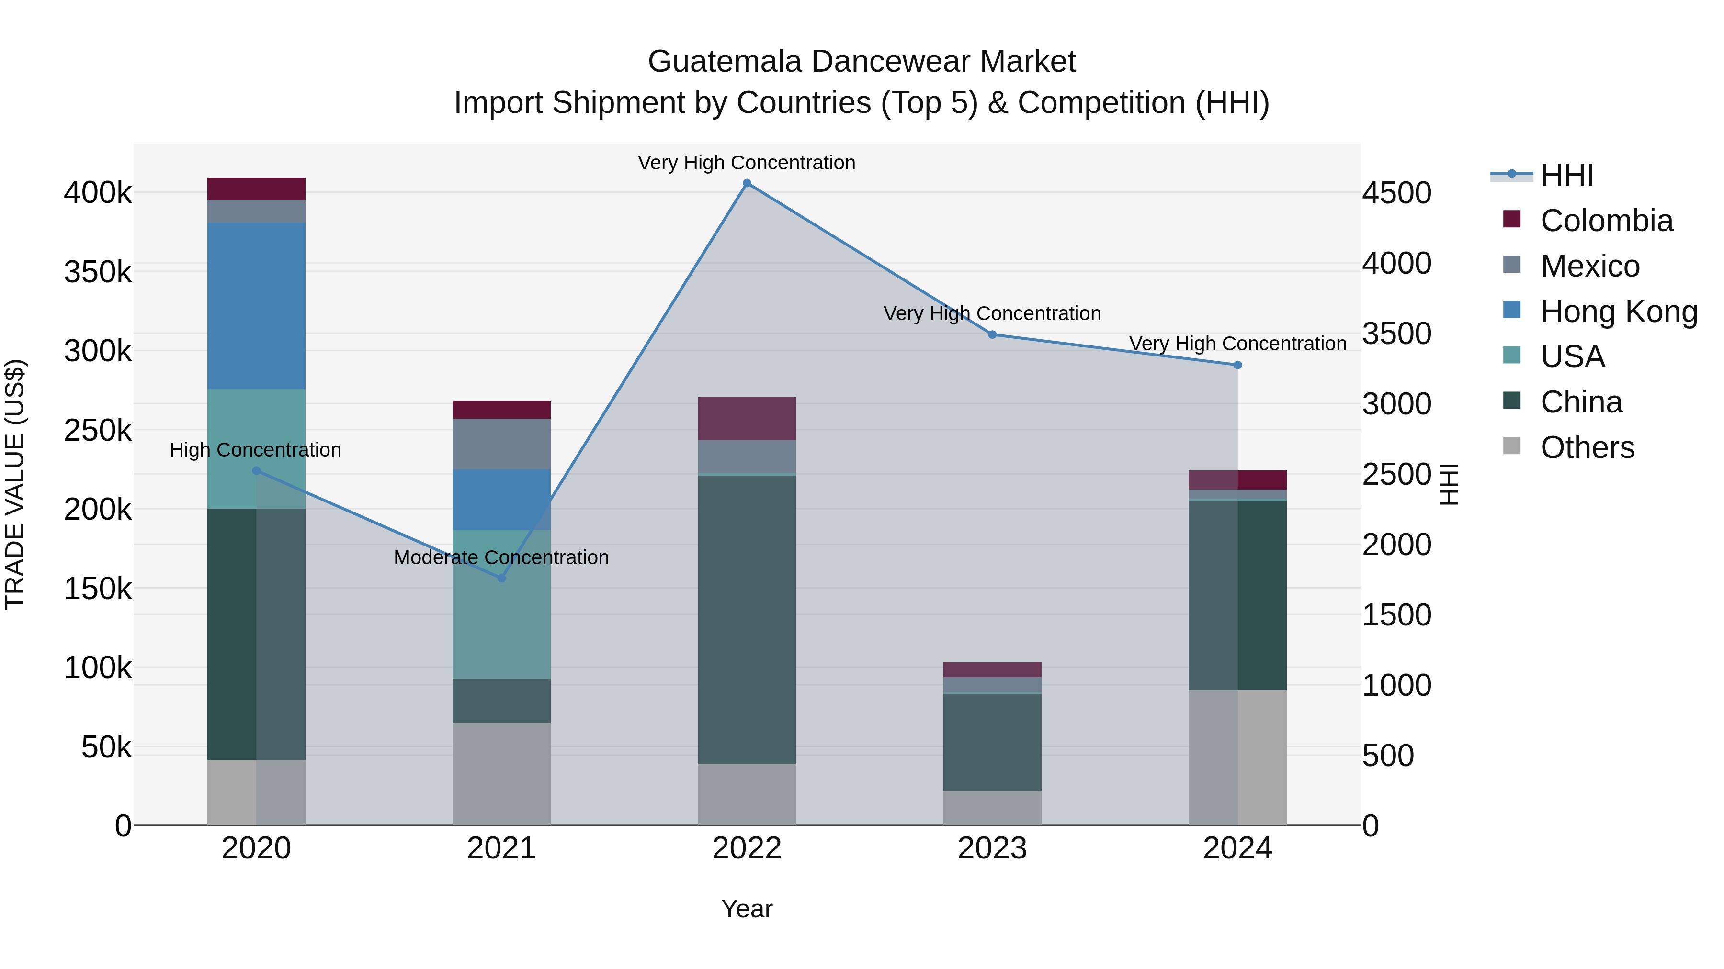Click the 2020 HHI line marker

tap(256, 471)
